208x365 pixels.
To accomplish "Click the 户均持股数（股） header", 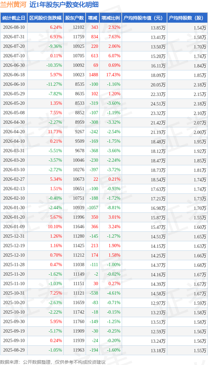I will [187, 18].
